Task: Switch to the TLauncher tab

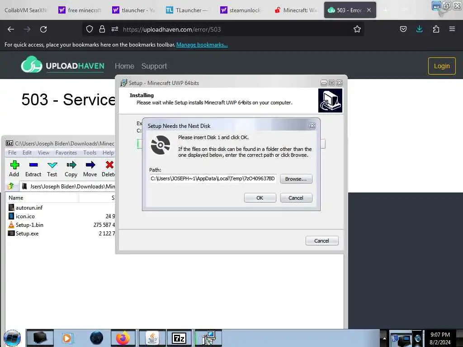Action: coord(188,10)
